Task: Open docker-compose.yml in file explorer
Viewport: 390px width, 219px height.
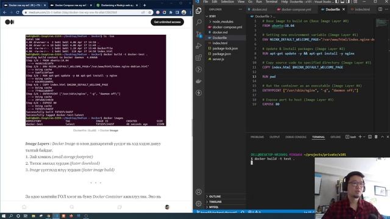Action: pos(225,27)
